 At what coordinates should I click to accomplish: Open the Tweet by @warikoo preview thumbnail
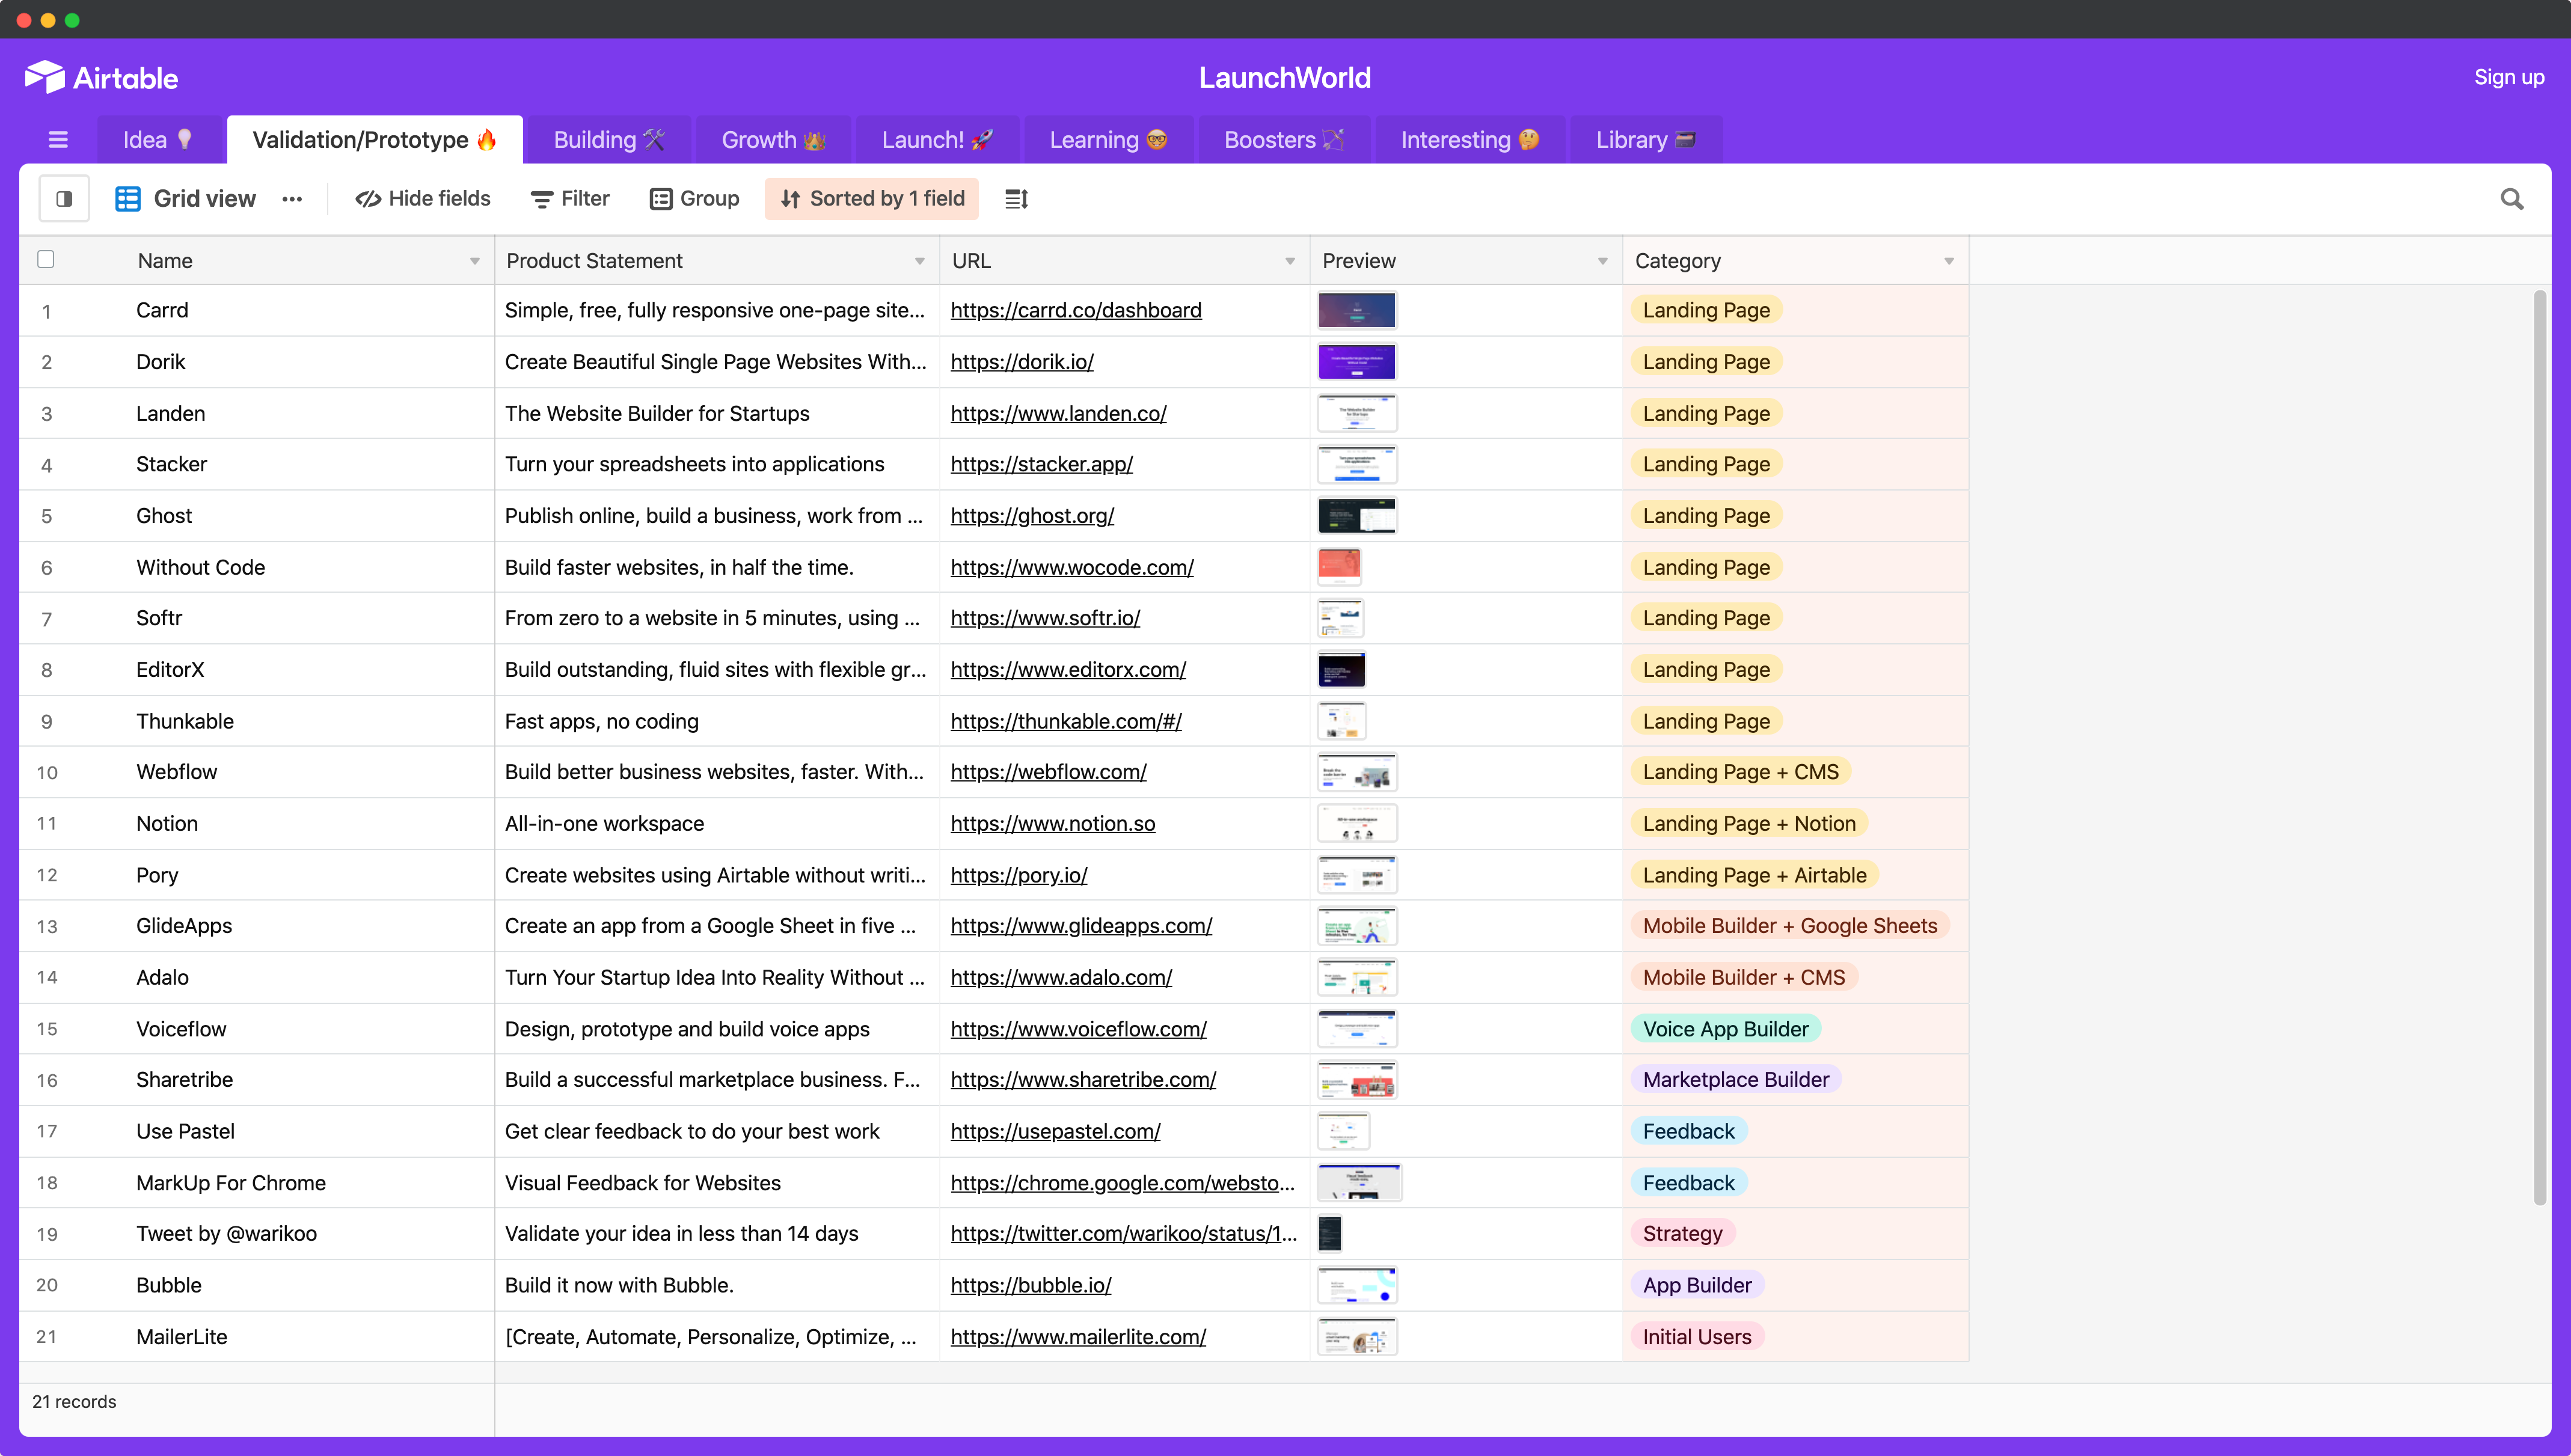1330,1234
